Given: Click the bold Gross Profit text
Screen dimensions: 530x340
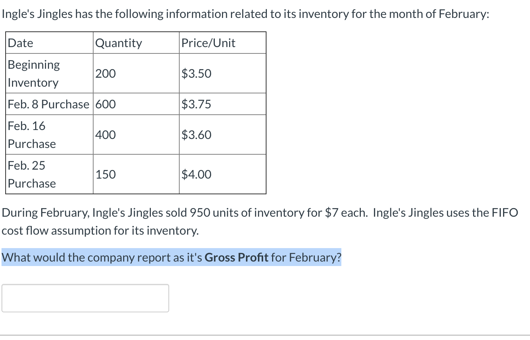Looking at the screenshot, I should point(237,257).
